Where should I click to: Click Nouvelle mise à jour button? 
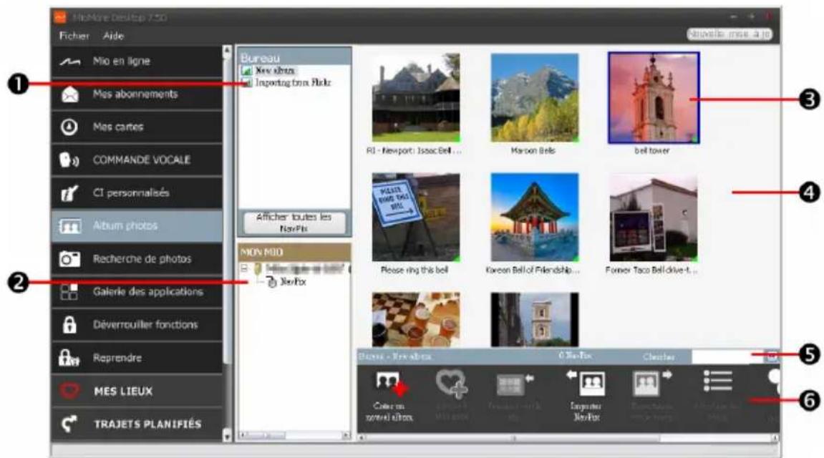click(730, 34)
